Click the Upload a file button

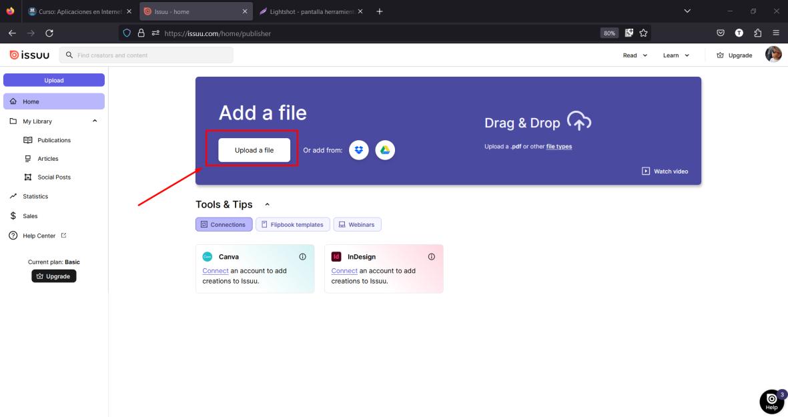(x=254, y=150)
